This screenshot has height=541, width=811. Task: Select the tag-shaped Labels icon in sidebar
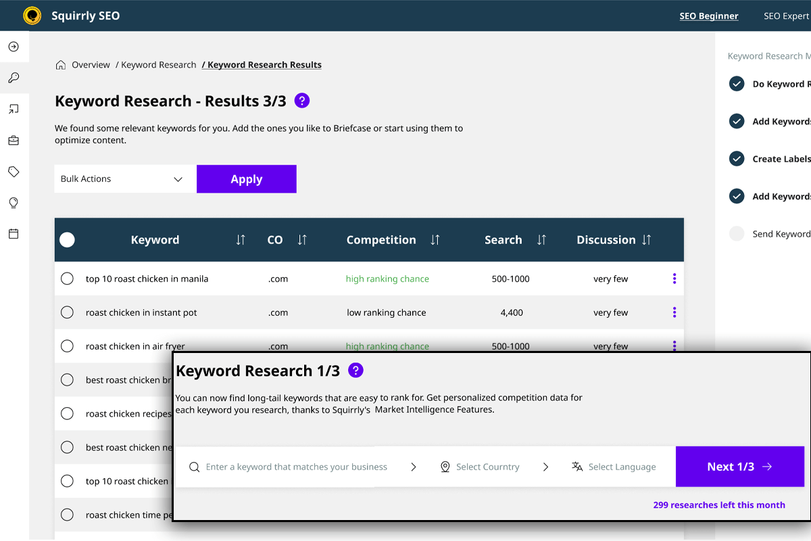pyautogui.click(x=14, y=171)
